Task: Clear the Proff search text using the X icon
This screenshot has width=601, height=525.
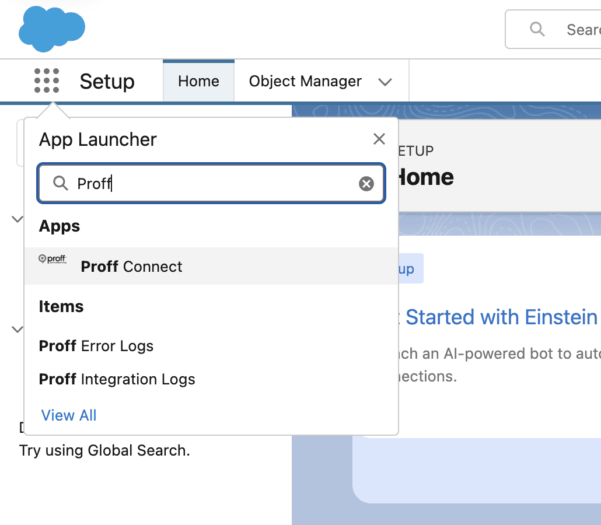Action: click(366, 183)
